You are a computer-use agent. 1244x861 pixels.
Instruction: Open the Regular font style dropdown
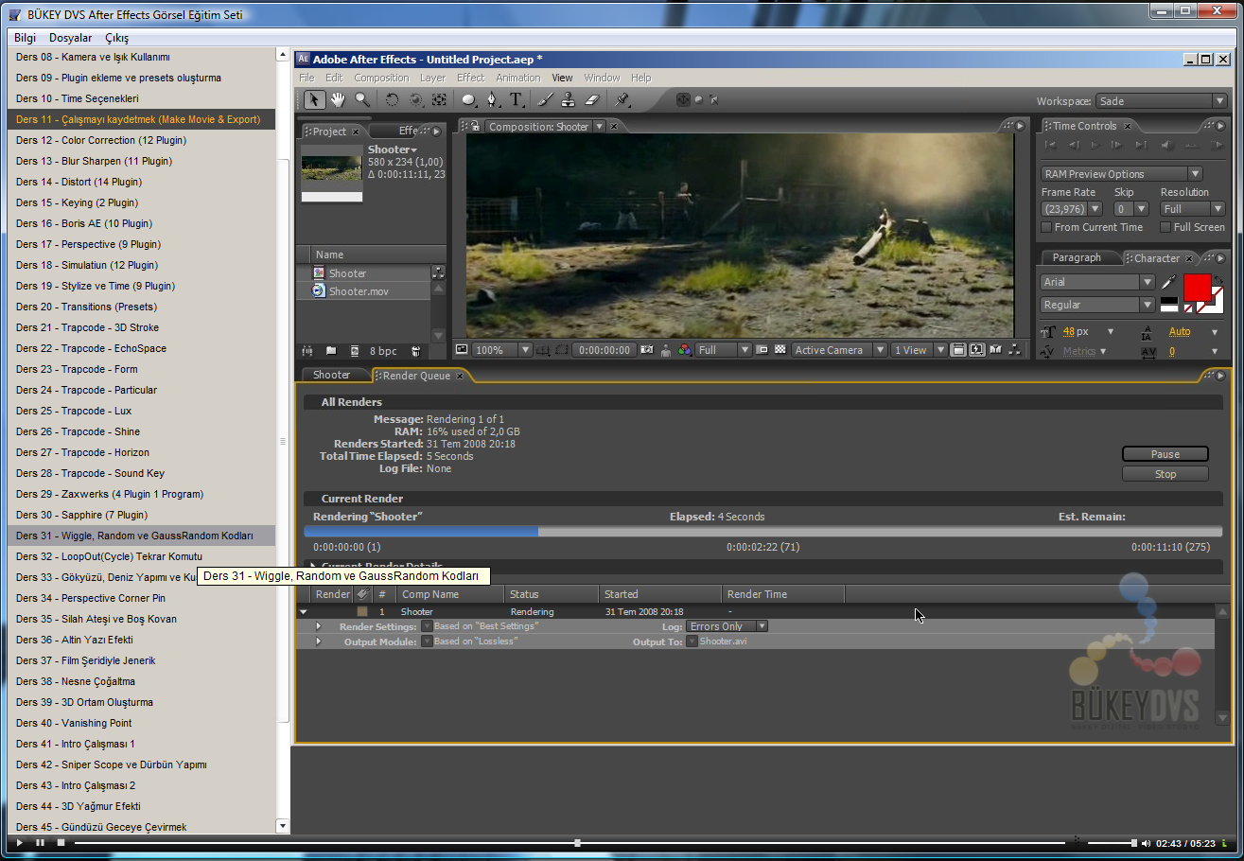[1097, 305]
